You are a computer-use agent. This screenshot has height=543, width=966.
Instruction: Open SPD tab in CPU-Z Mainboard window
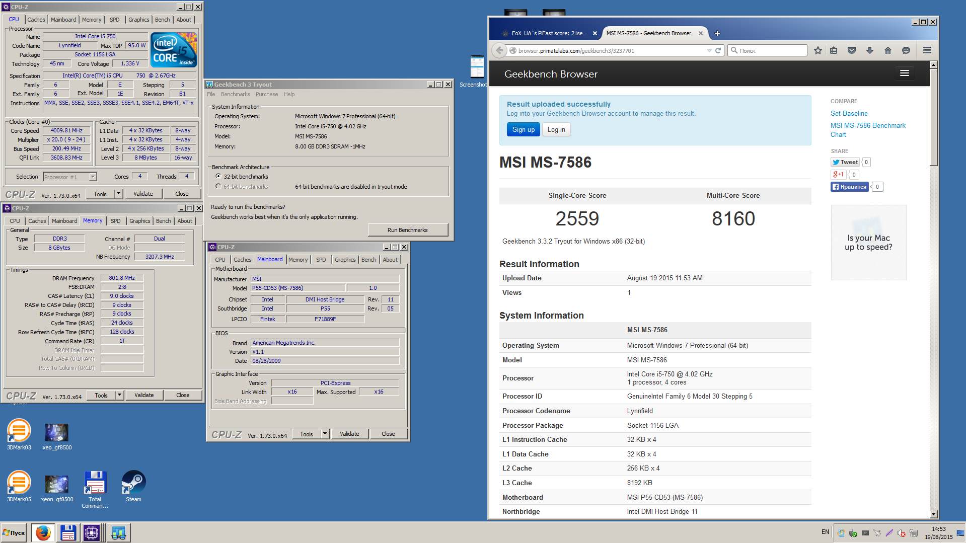321,260
